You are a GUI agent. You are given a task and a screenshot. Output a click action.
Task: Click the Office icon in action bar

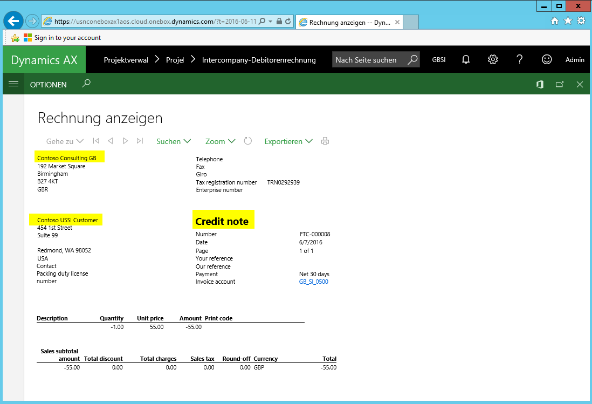(540, 85)
